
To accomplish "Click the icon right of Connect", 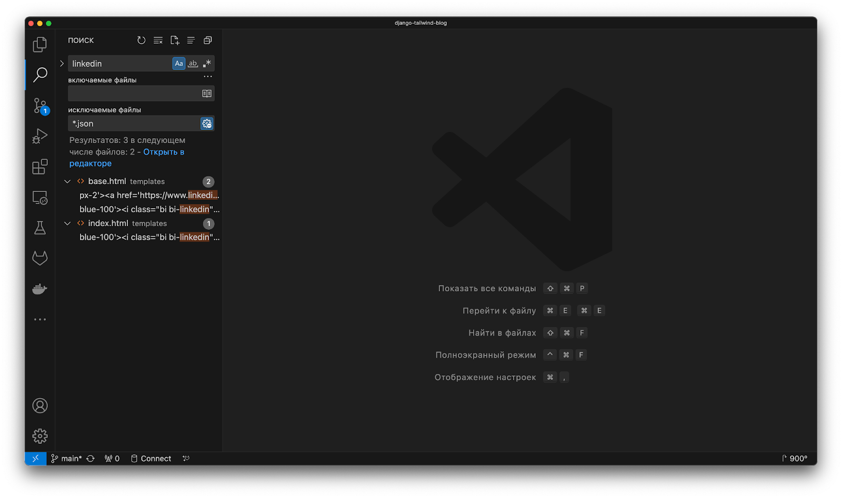I will point(186,459).
